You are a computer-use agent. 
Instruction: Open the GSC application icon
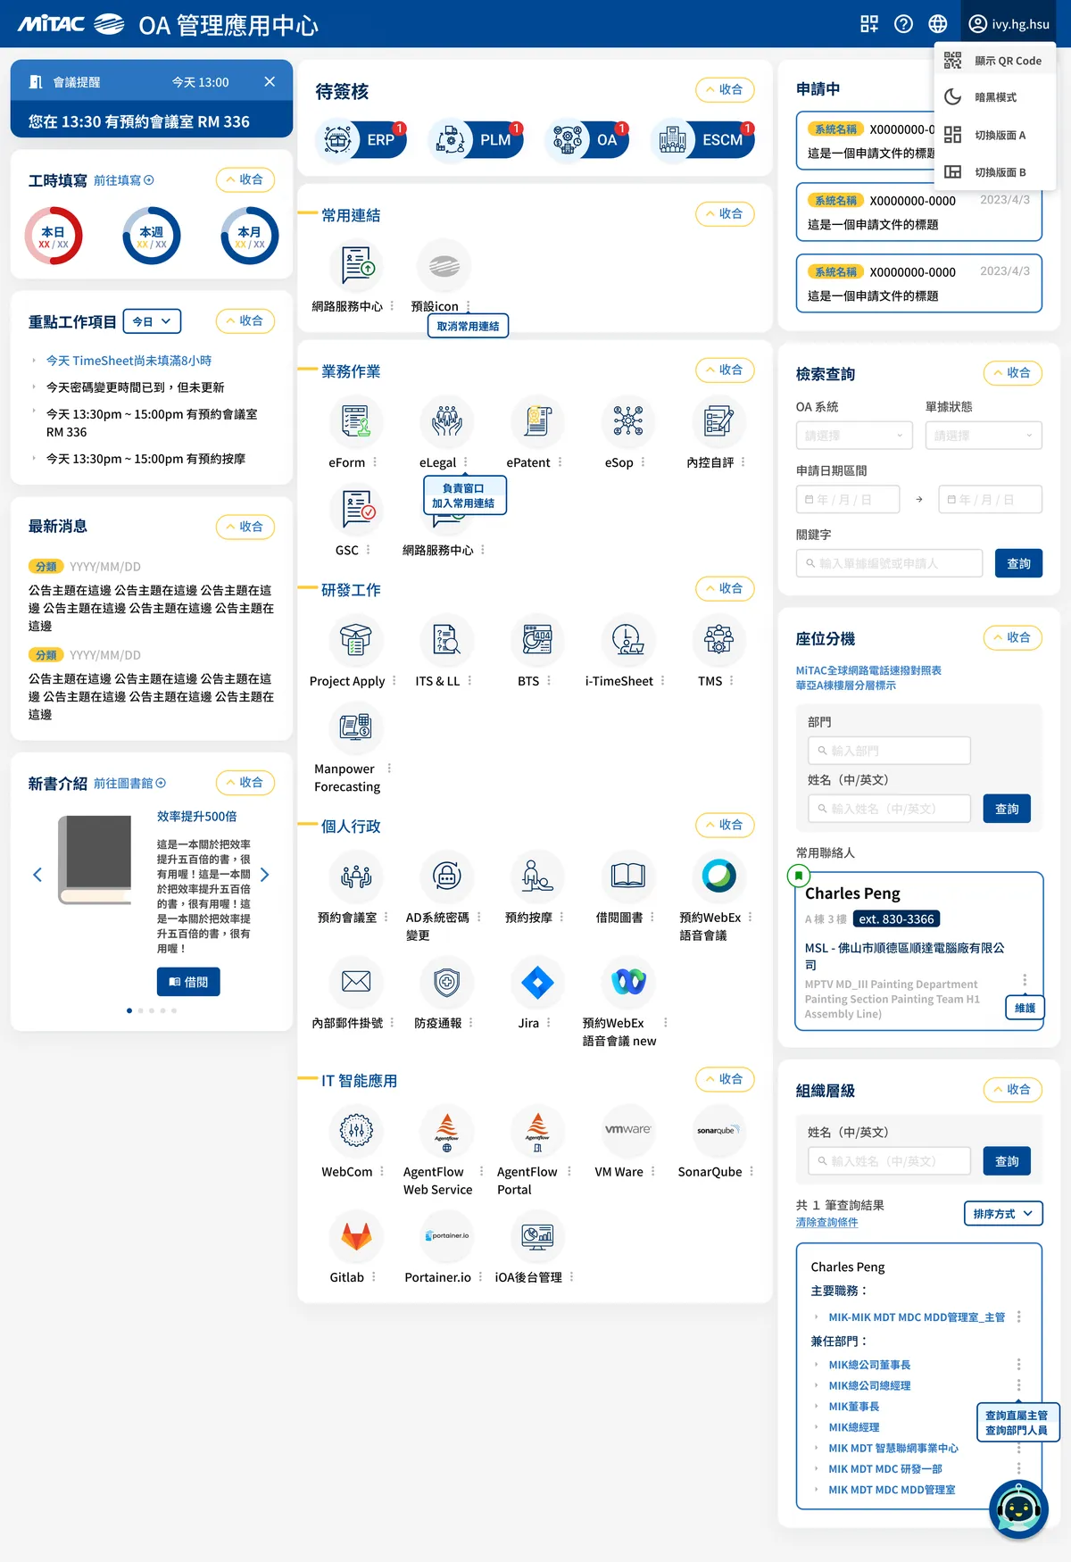pos(356,510)
